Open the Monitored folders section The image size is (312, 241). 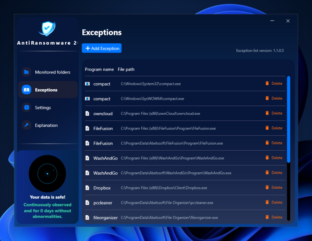[48, 72]
